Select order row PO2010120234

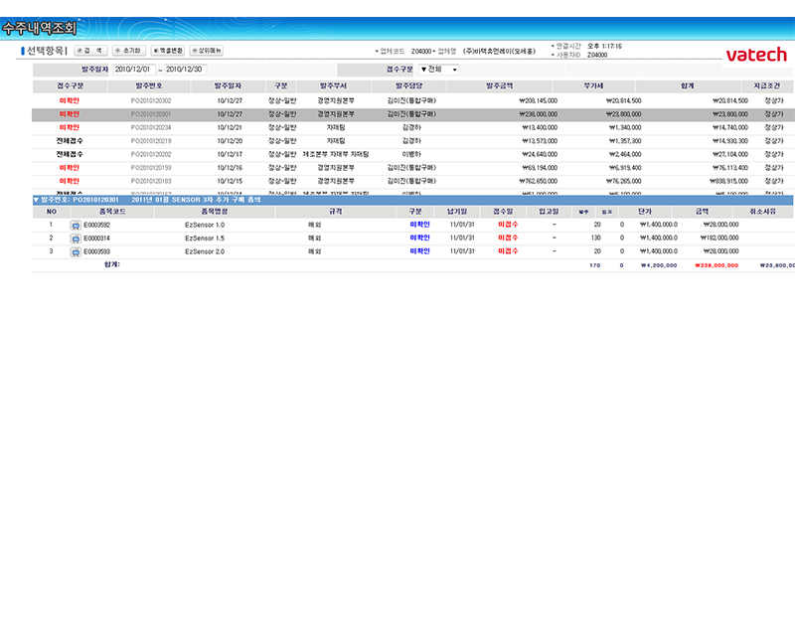(x=152, y=127)
